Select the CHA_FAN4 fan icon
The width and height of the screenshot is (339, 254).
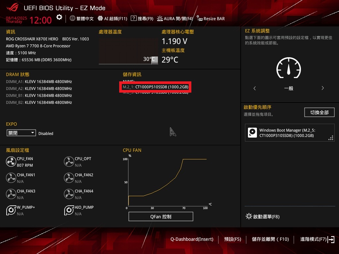pyautogui.click(x=69, y=194)
